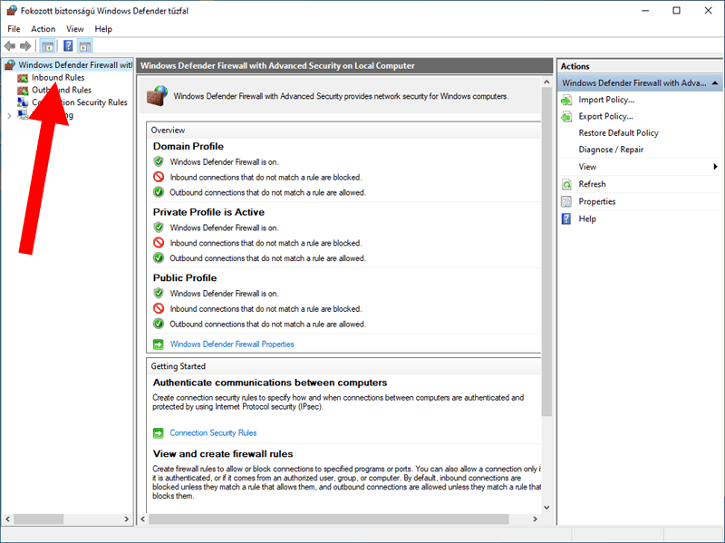Screen dimensions: 725x543
Task: Click the console tree horizontal scroll right arrow
Action: [x=127, y=519]
